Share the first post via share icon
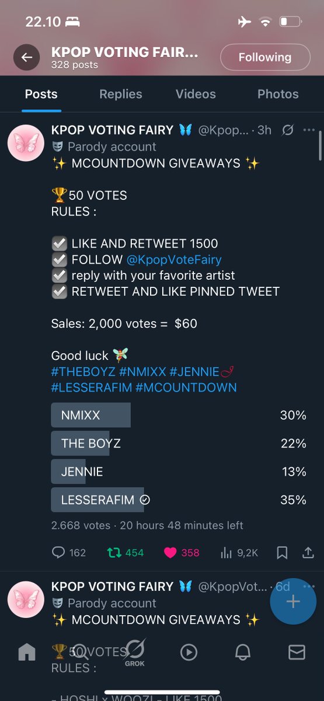Screen dimensions: 324x701 click(x=309, y=552)
